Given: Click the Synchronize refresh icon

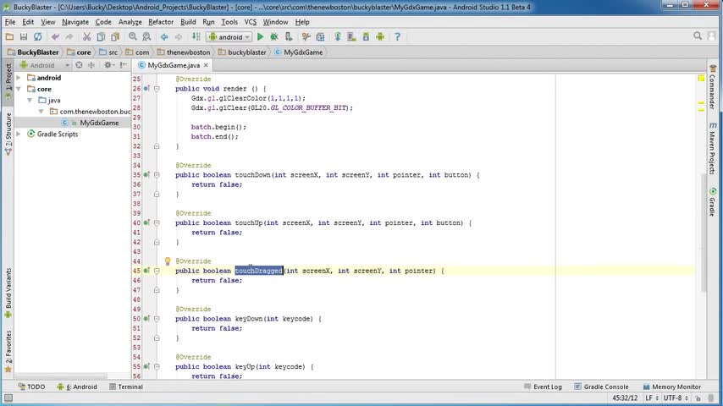Looking at the screenshot, I should [38, 37].
